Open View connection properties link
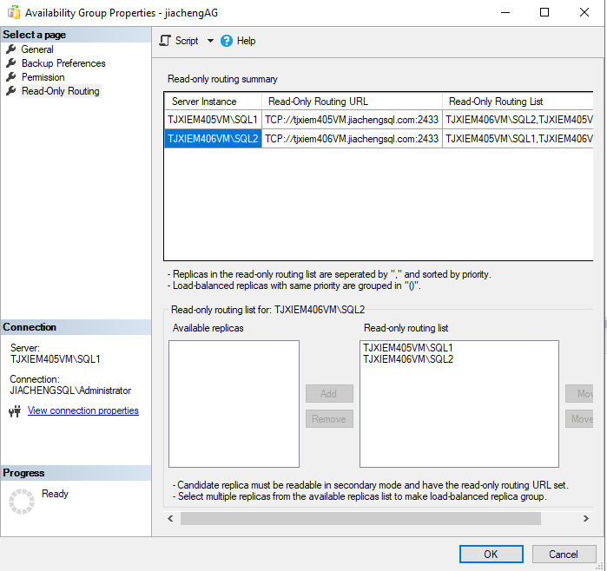This screenshot has height=571, width=607. 82,410
